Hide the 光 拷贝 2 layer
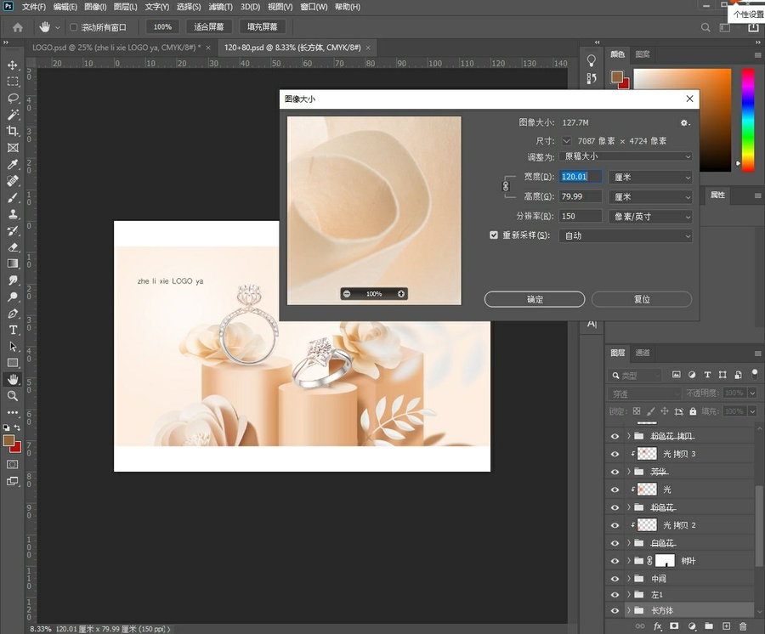 tap(615, 525)
